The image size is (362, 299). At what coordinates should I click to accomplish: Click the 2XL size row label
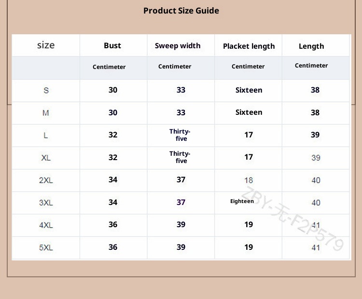tap(46, 180)
